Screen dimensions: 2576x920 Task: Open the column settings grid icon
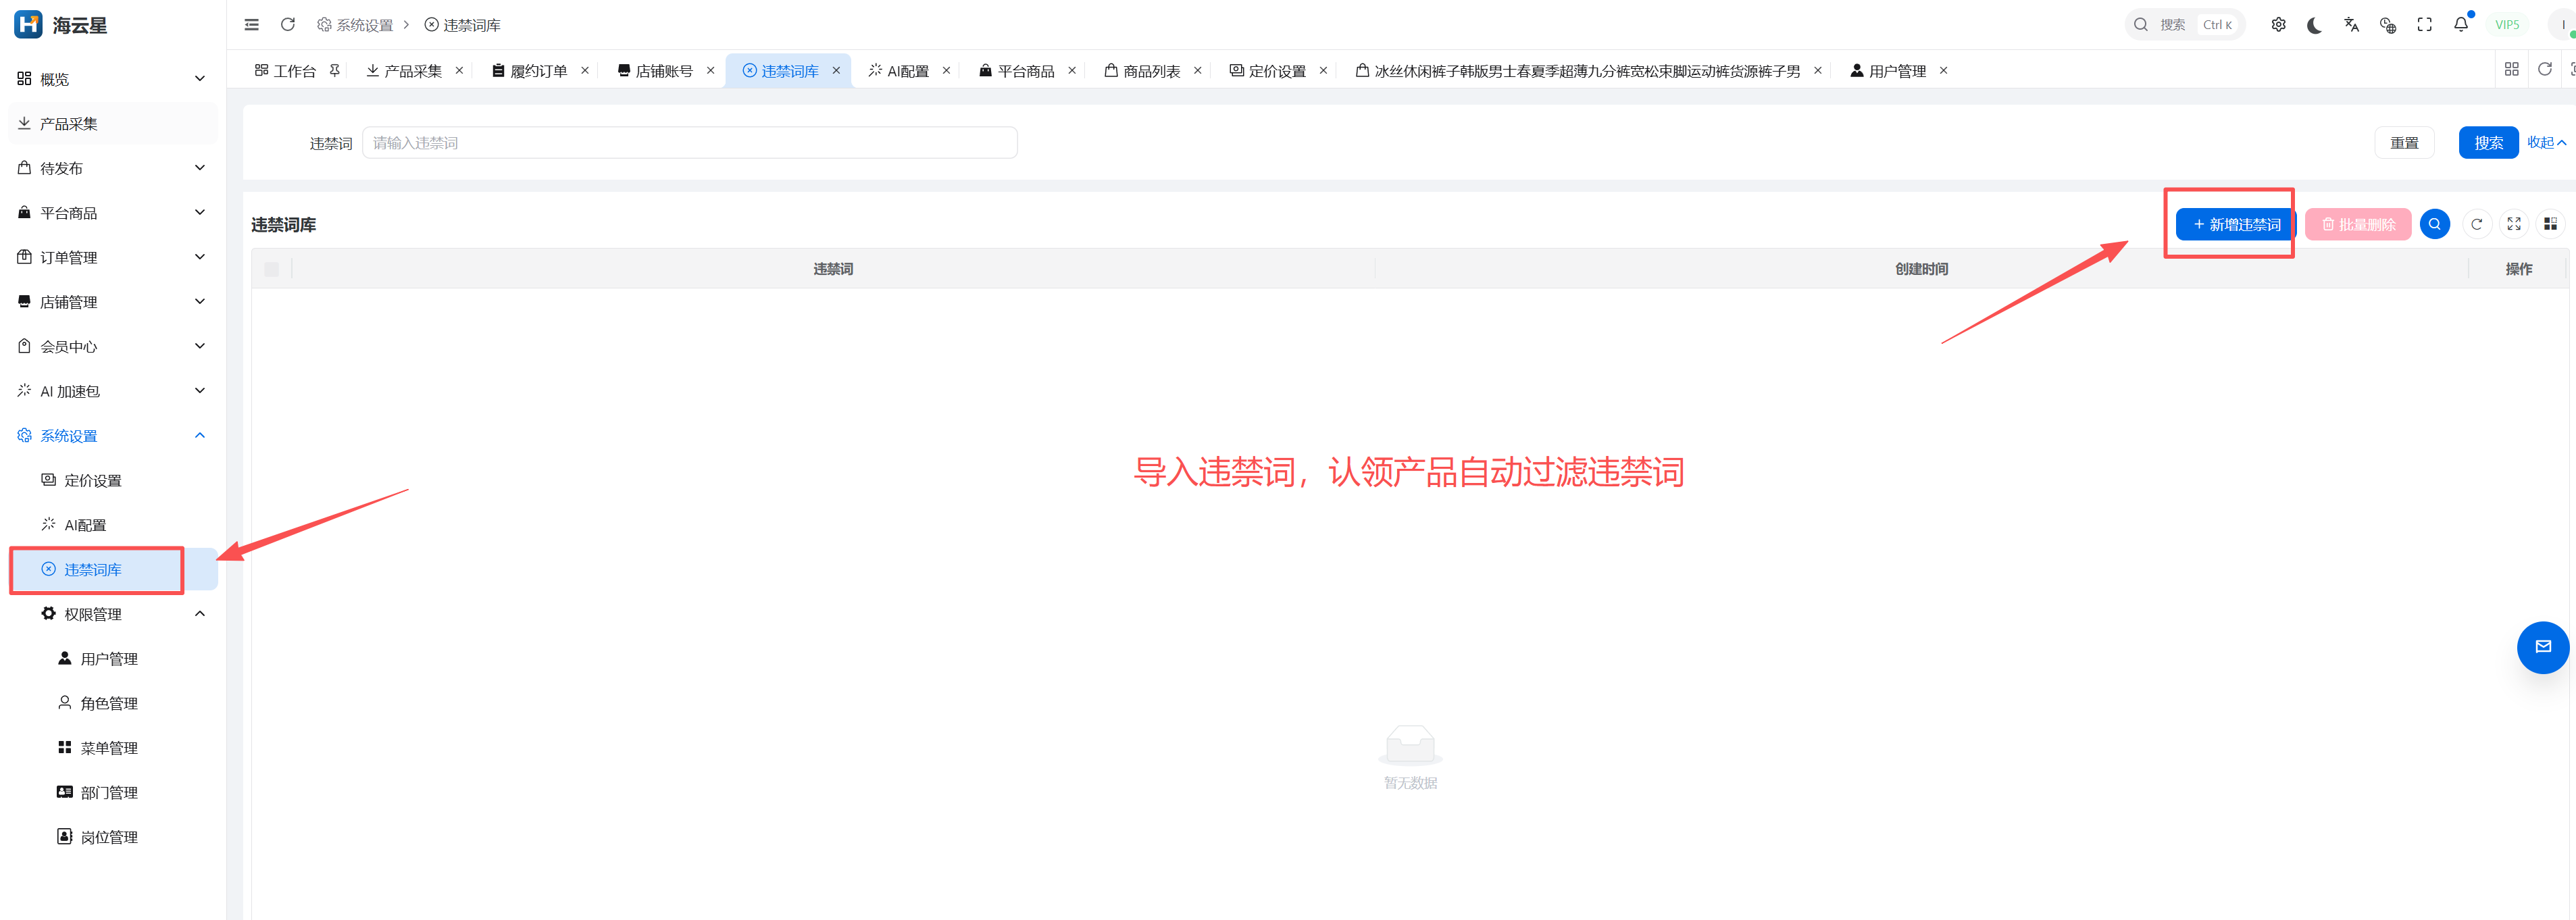click(x=2550, y=224)
